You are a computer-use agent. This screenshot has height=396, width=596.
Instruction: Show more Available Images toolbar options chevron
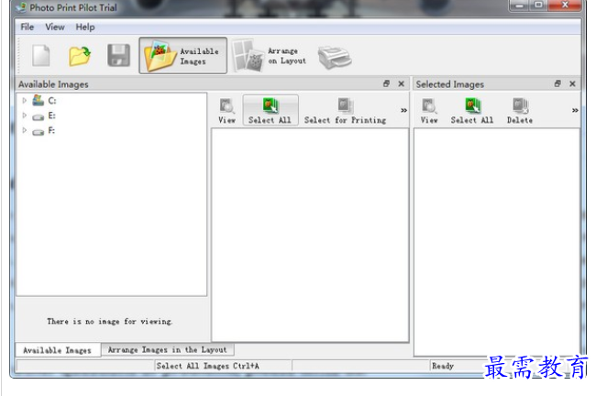(x=403, y=110)
